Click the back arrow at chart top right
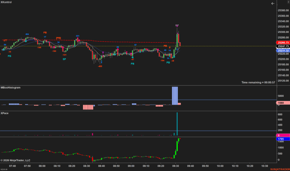 tap(273, 4)
